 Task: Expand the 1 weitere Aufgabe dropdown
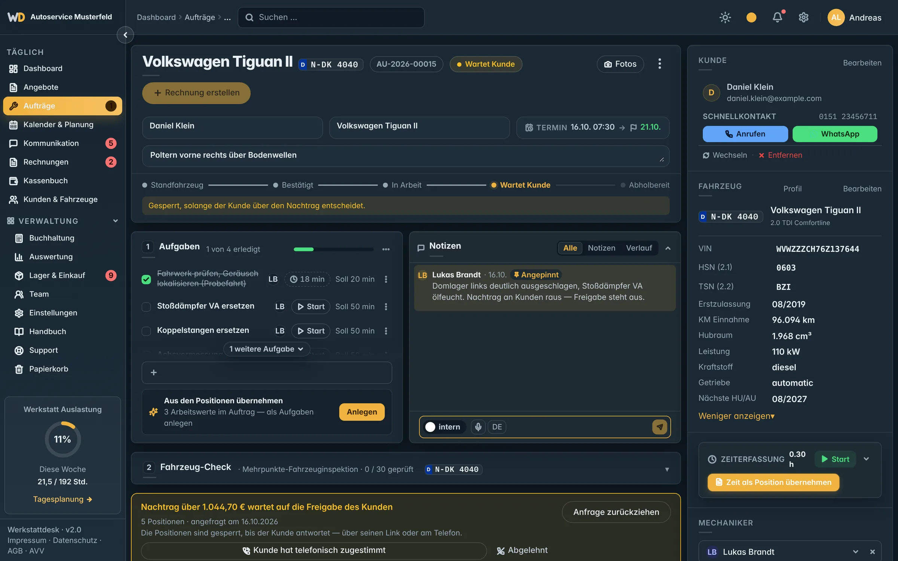click(266, 349)
